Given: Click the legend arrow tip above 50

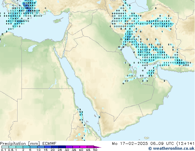Looking at the screenshot, I should coord(97,147).
